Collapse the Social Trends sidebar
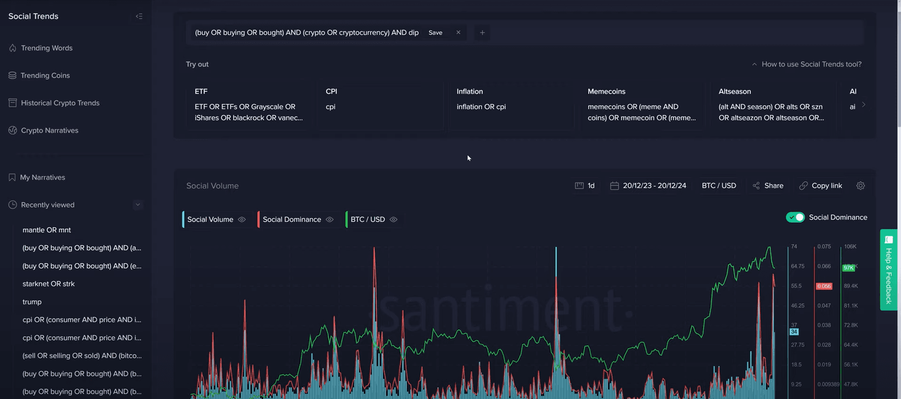901x399 pixels. [x=139, y=16]
